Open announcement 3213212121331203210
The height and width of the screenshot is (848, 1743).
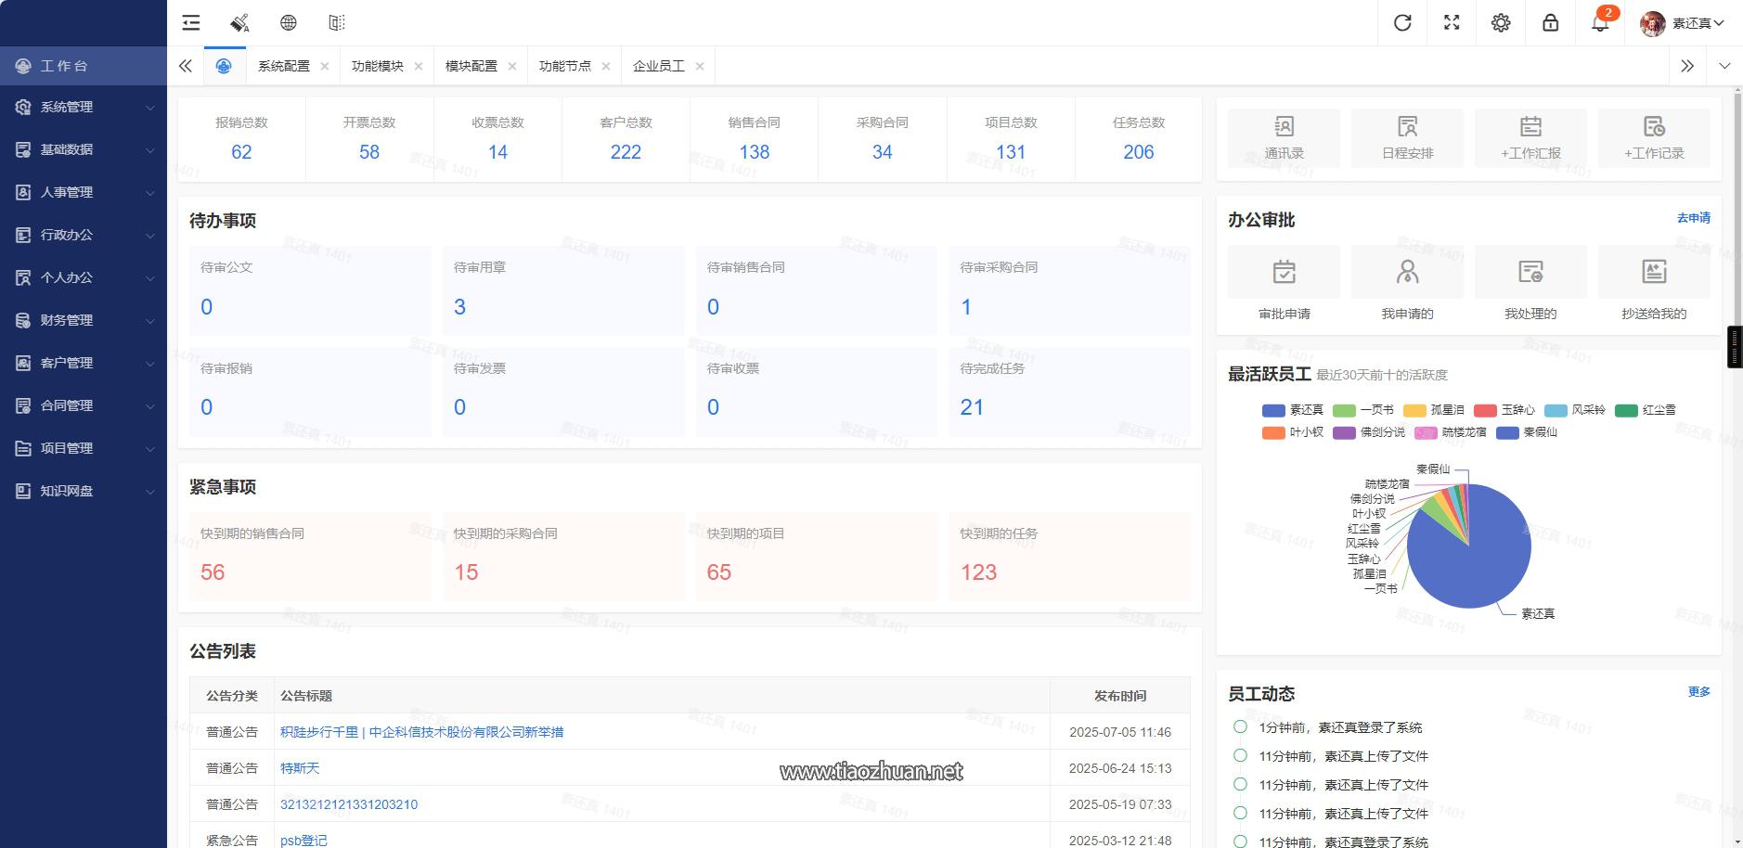[349, 804]
